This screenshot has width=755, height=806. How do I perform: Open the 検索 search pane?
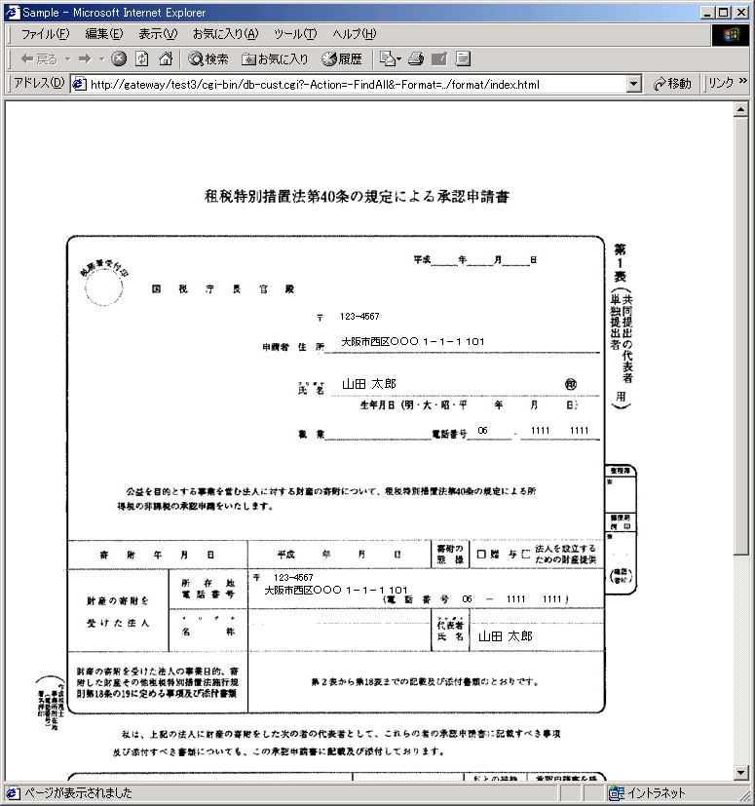(208, 59)
